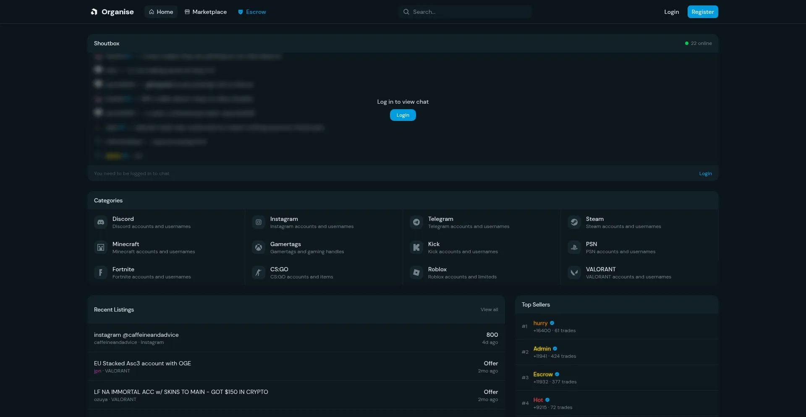
Task: Click the blue Login button in Shoutbox
Action: pos(403,115)
